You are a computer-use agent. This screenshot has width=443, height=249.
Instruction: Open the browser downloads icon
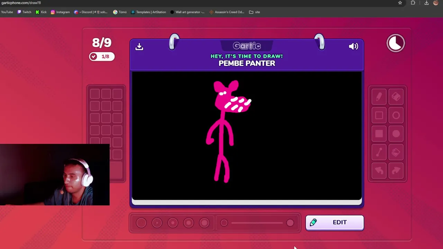coord(426,3)
